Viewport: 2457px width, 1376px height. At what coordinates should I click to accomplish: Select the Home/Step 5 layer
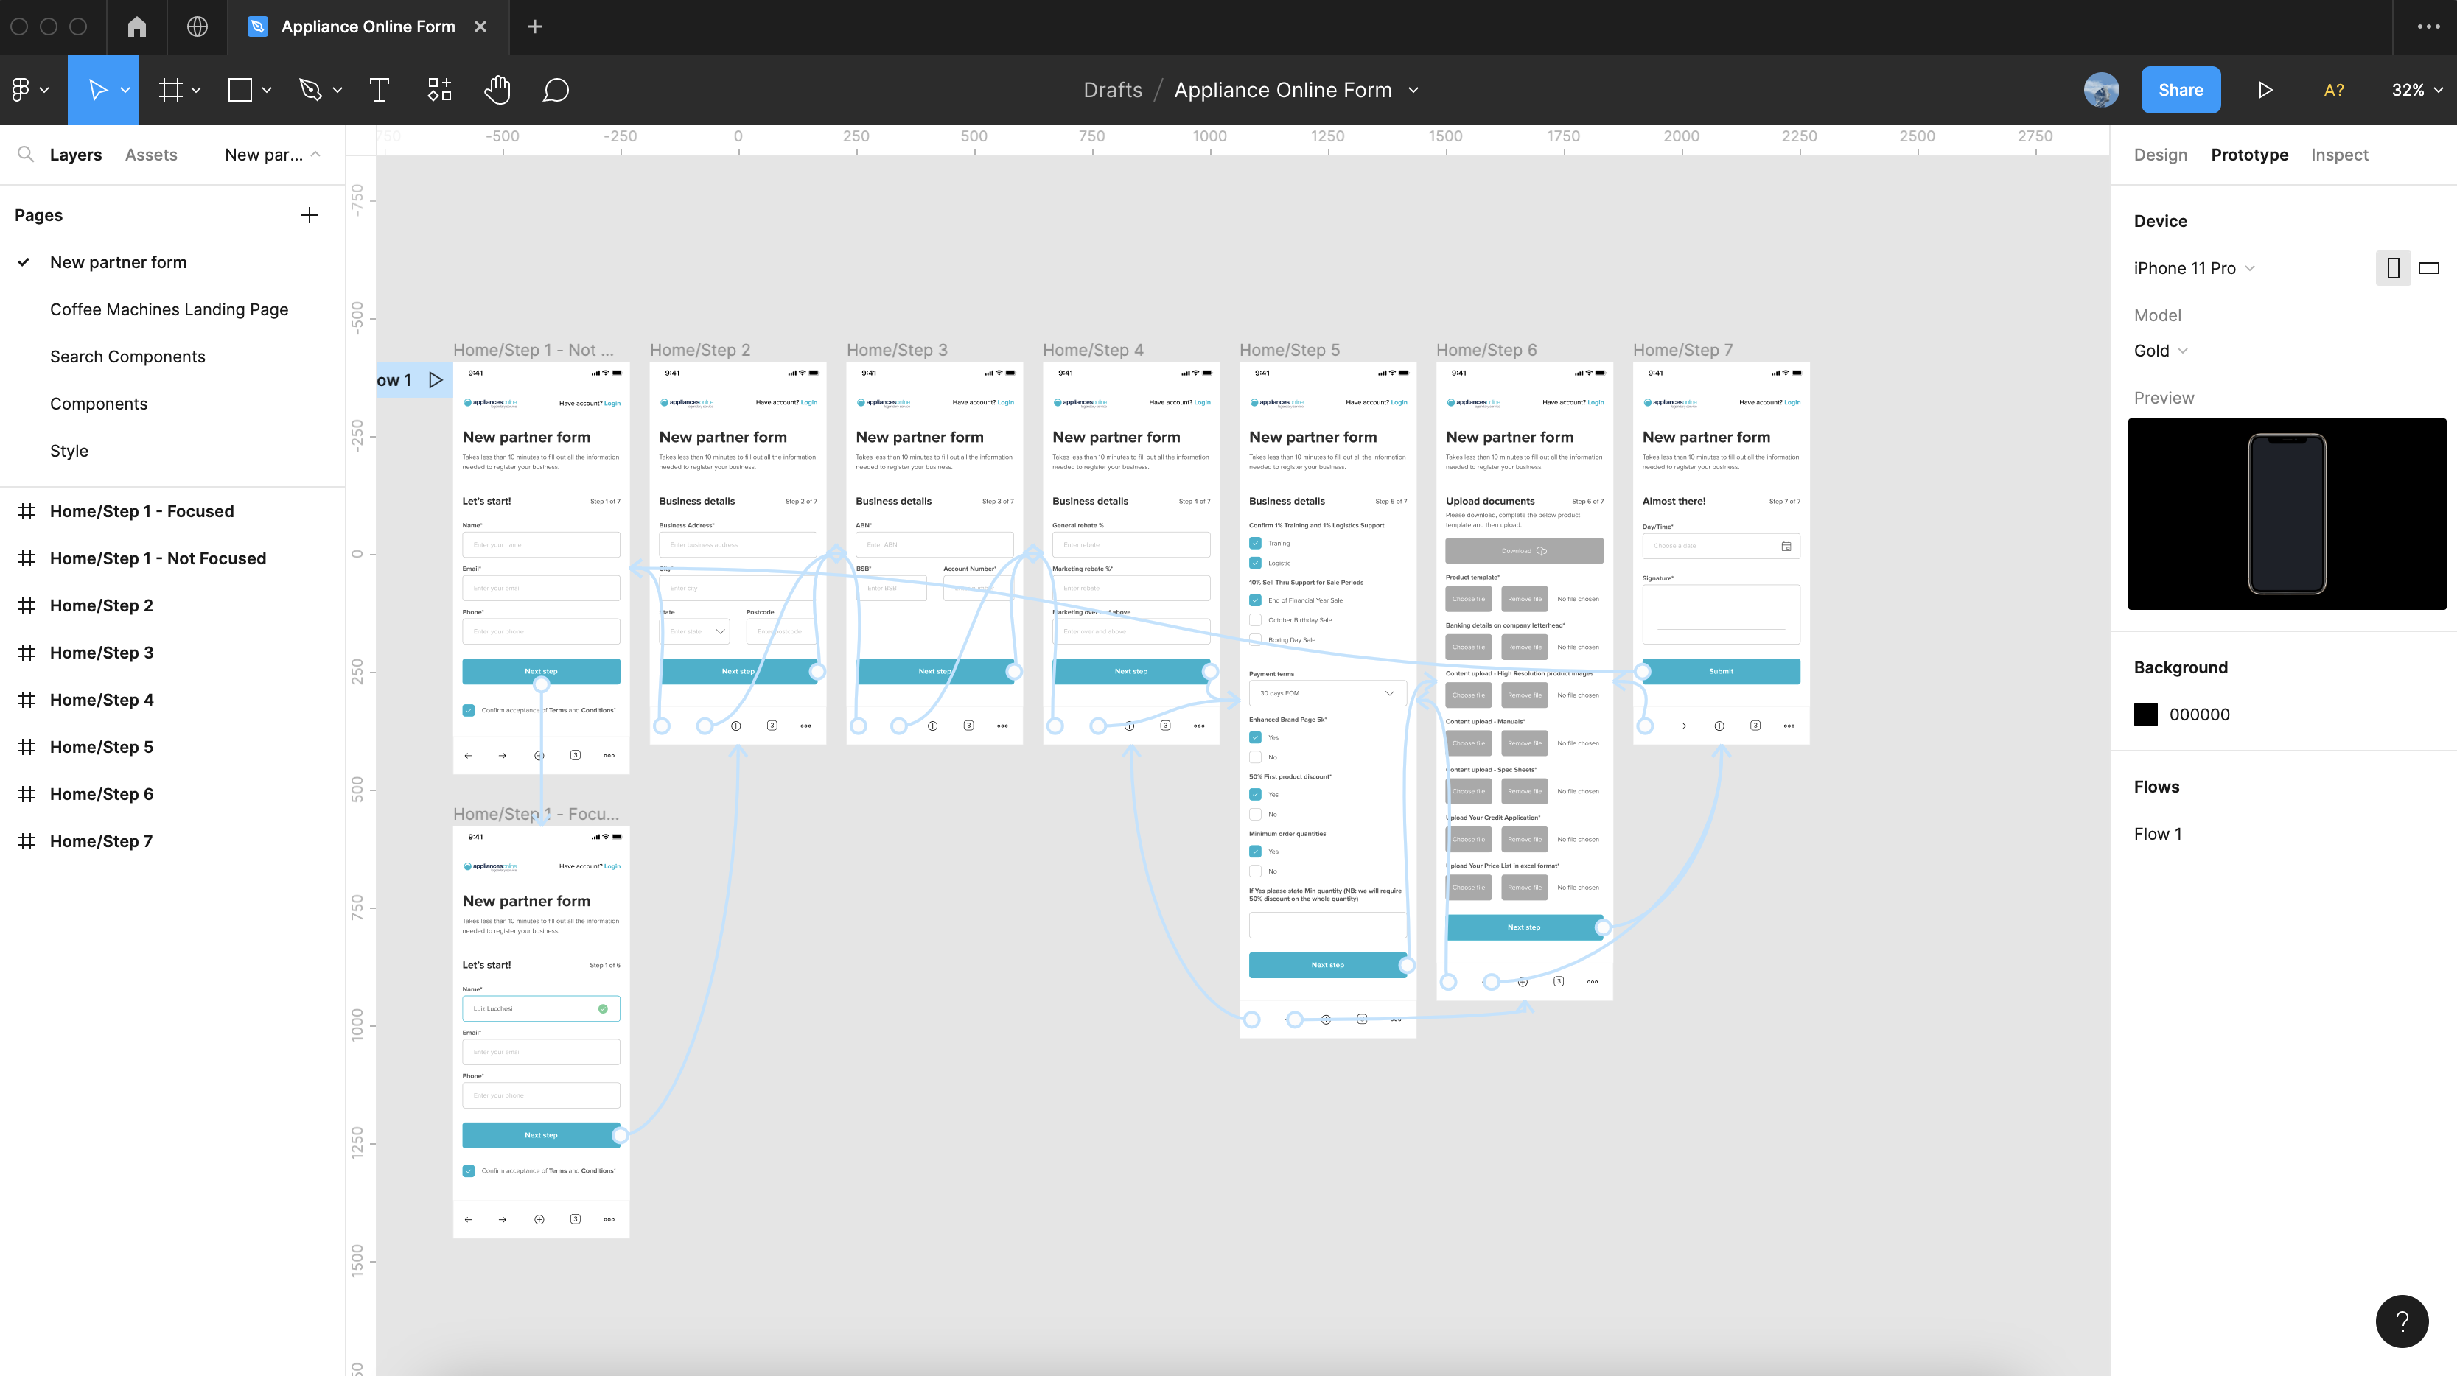pos(101,748)
